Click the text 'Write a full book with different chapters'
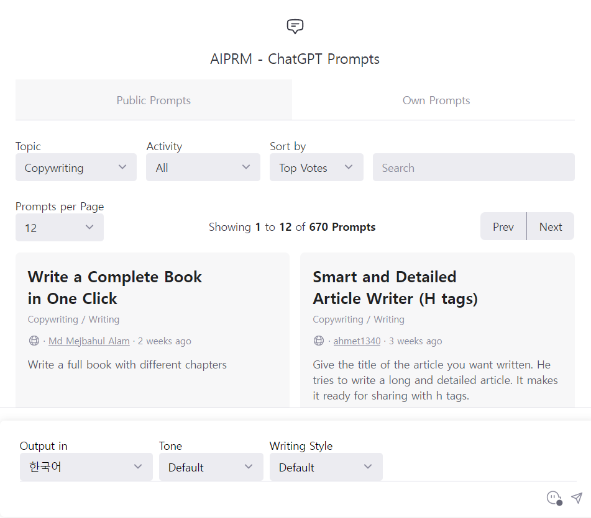This screenshot has height=518, width=591. tap(127, 365)
